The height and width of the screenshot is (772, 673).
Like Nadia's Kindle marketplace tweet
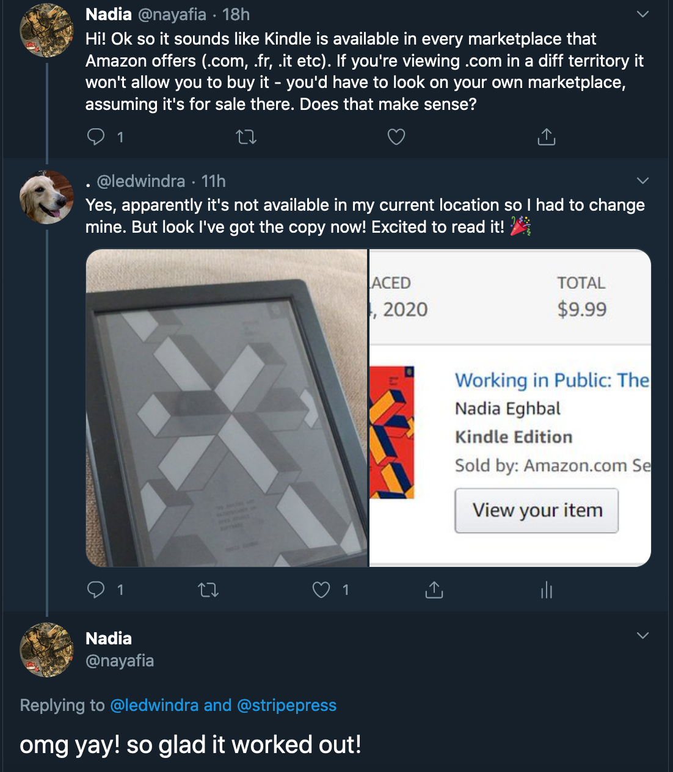click(396, 137)
